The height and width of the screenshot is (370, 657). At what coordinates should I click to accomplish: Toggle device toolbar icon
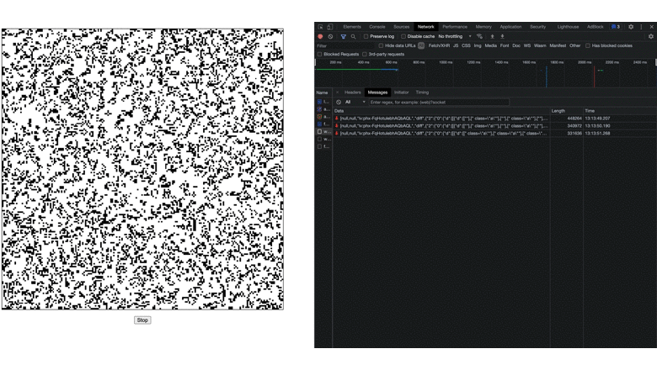(329, 27)
